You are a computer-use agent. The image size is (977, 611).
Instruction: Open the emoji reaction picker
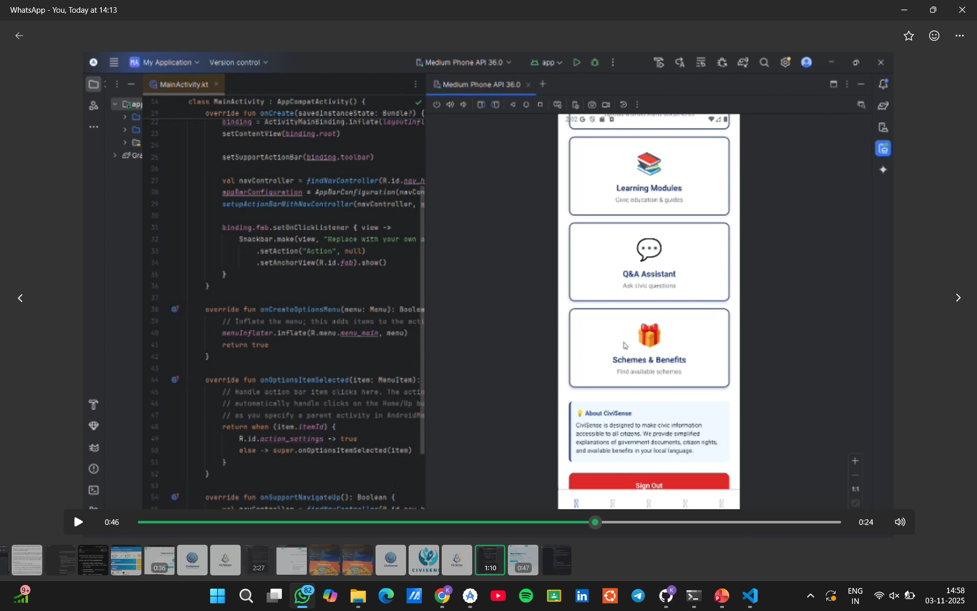[x=934, y=36]
